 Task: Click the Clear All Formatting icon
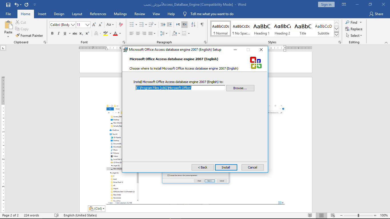pos(121,25)
